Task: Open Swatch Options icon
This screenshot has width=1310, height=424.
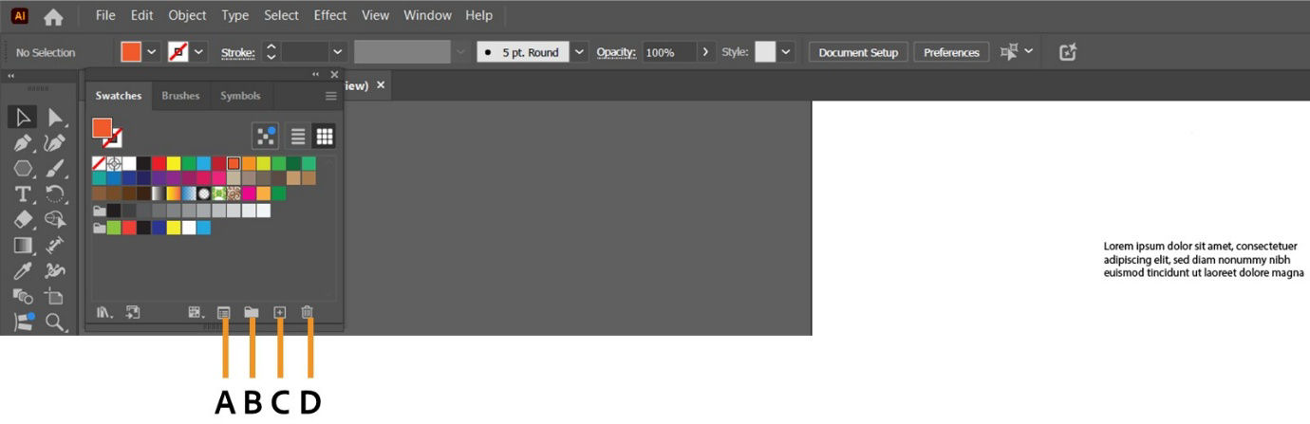Action: (224, 312)
